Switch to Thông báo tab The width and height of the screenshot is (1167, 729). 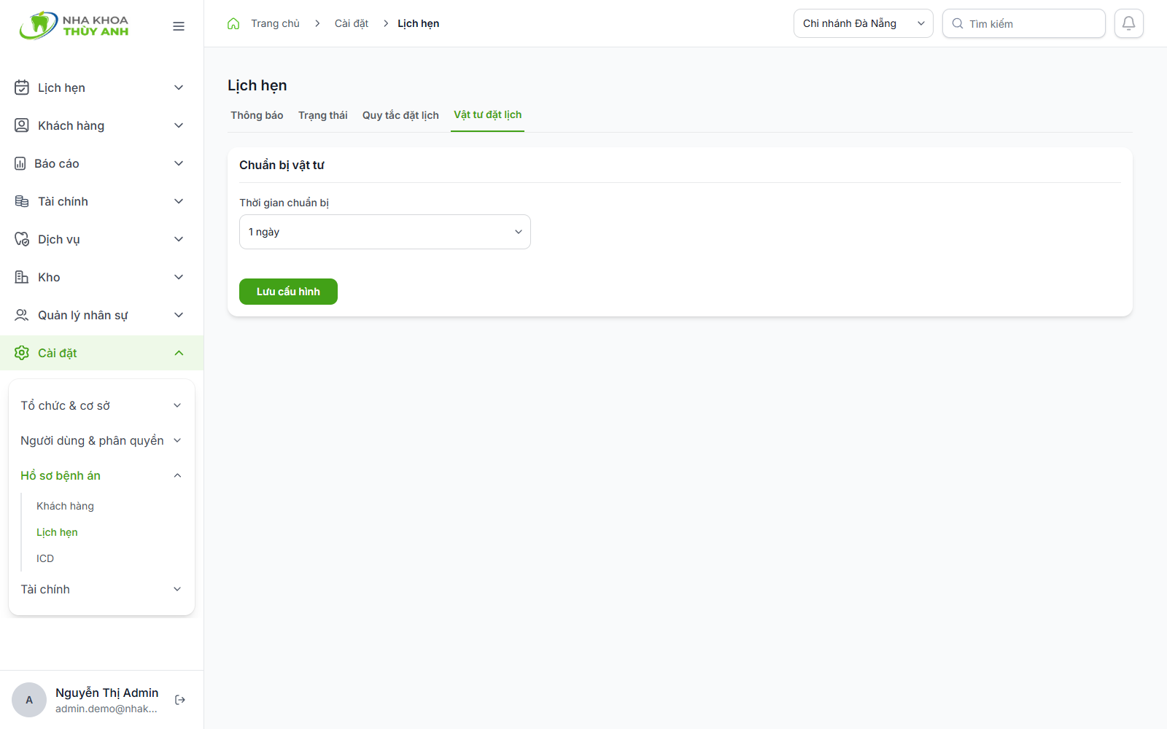coord(257,115)
